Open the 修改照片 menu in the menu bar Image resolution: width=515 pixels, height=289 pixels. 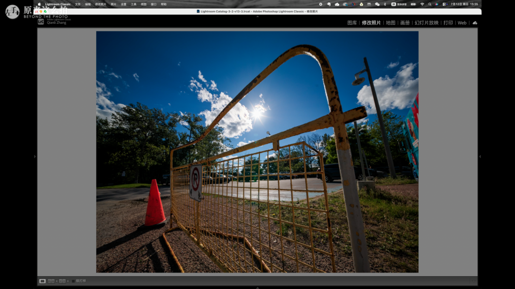click(101, 4)
